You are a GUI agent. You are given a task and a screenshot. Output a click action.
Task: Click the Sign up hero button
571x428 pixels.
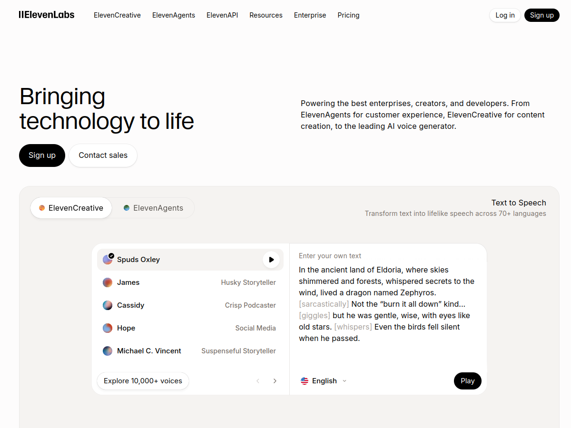point(42,155)
